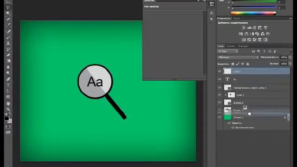
Task: Select the Eyedropper tool
Action: (x=8, y=25)
